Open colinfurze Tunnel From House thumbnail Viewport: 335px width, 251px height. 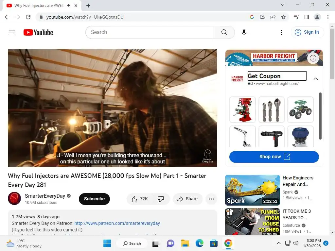[252, 222]
